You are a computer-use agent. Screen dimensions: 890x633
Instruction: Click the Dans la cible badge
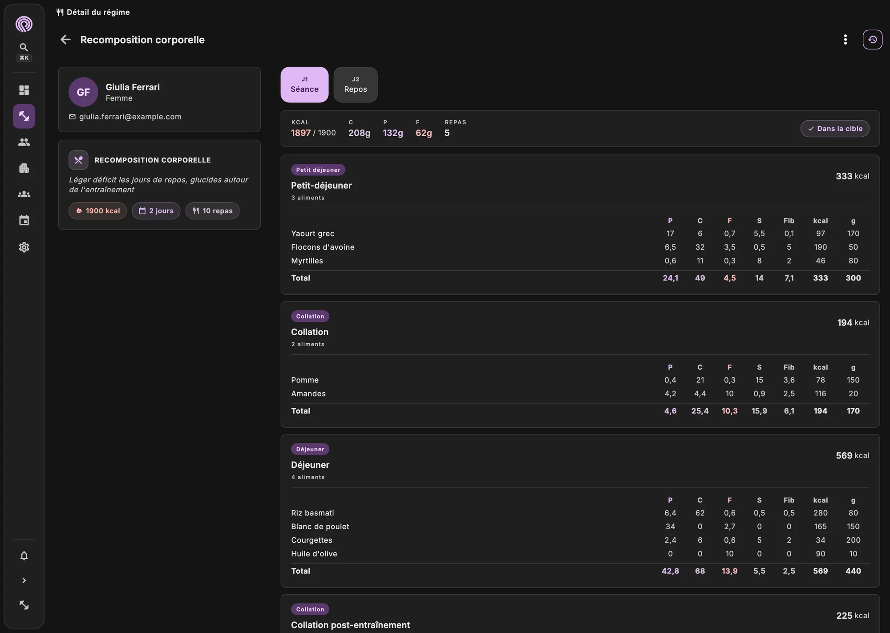pos(835,129)
